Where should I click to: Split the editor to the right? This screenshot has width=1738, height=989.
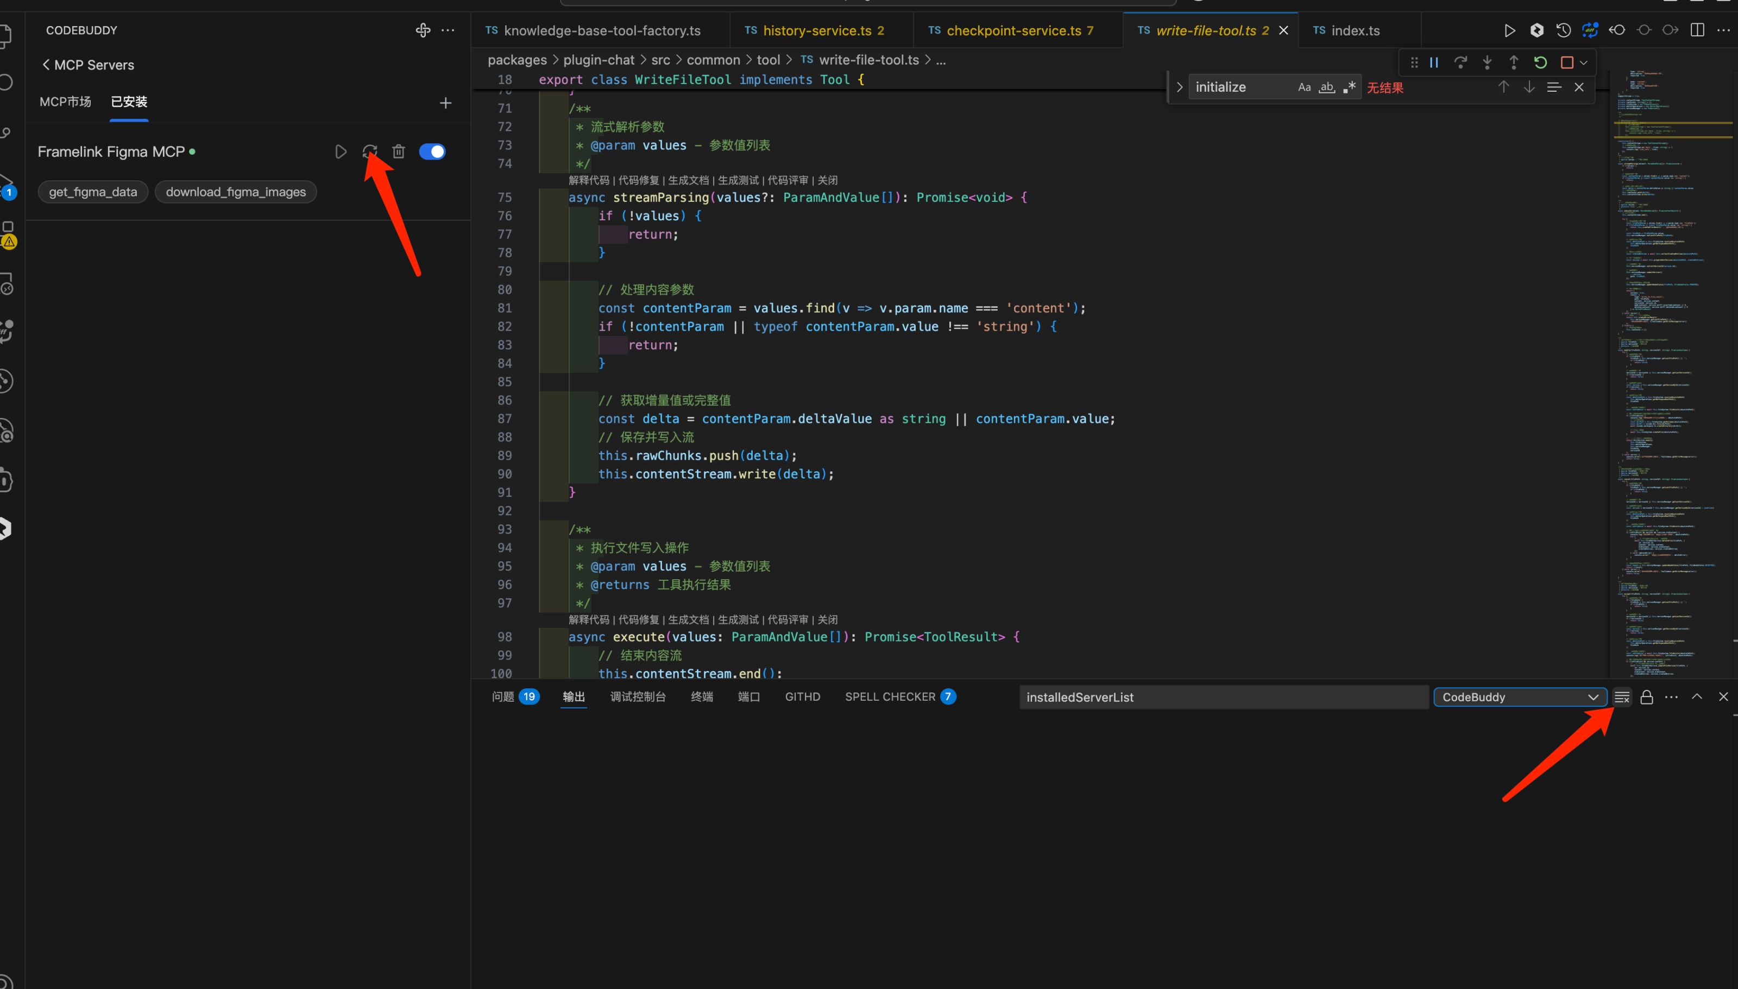[1697, 30]
